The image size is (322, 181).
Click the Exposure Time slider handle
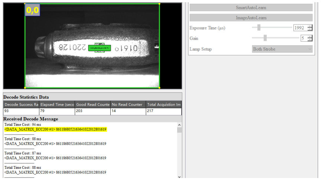coord(259,27)
